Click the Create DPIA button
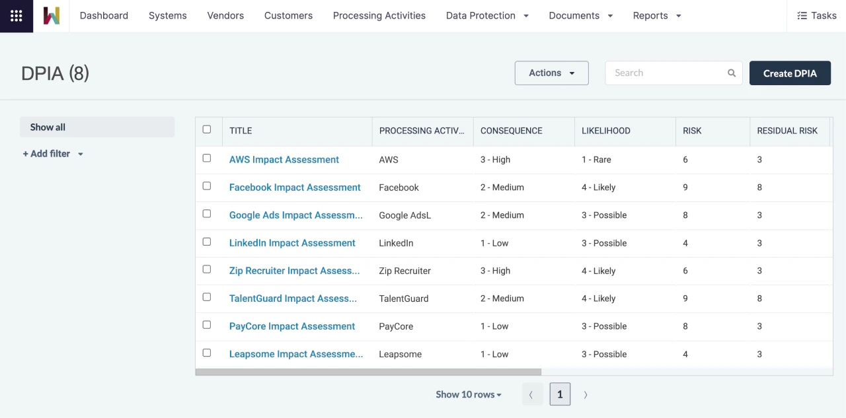 pos(790,73)
